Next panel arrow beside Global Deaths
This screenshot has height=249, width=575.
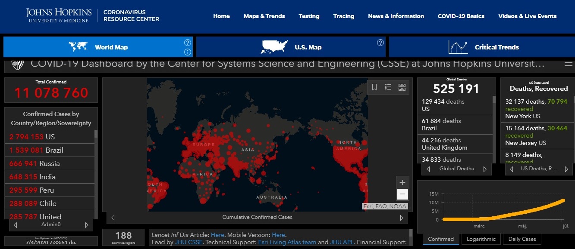(485, 169)
